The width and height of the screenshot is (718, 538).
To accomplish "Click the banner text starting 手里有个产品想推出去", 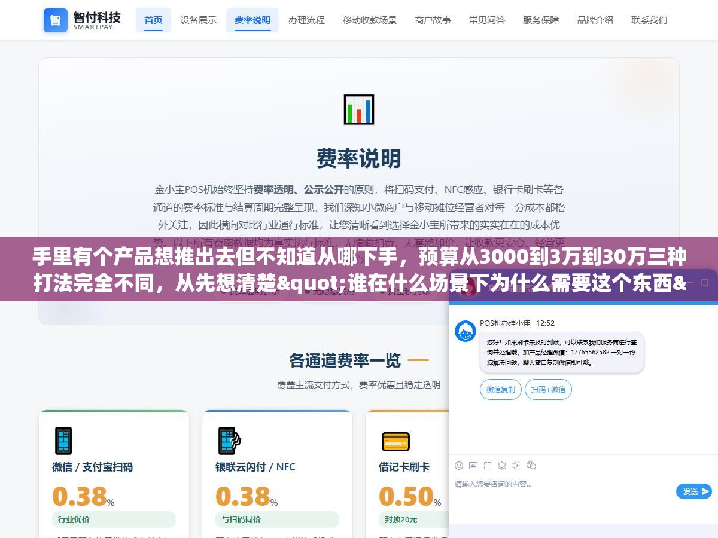I will tap(359, 271).
